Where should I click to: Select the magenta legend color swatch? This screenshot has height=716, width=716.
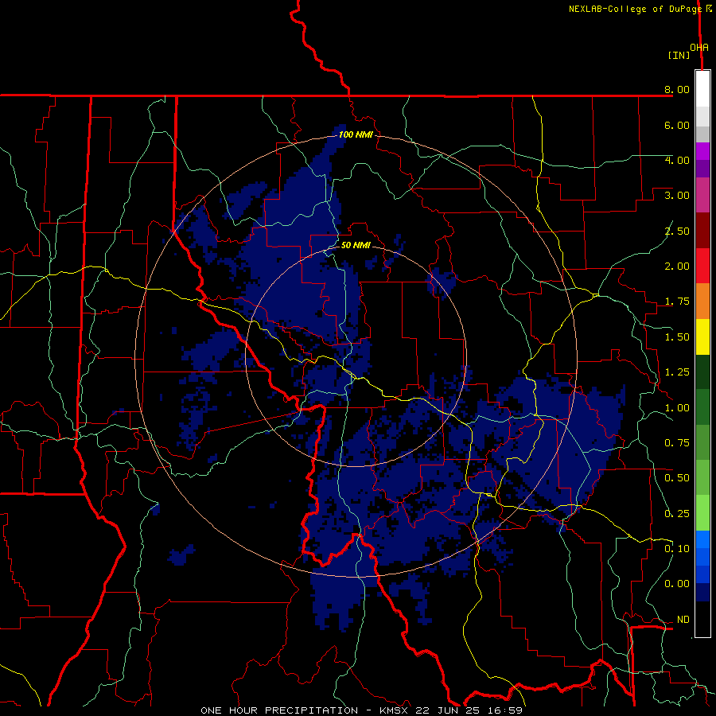click(x=702, y=151)
